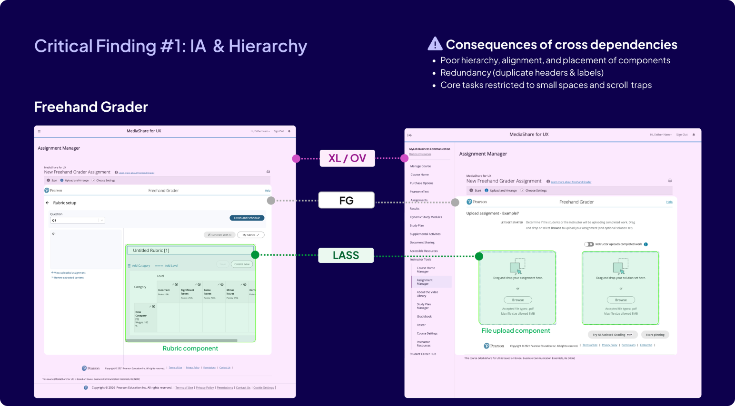Open Roster under Instructor Tools

(x=421, y=325)
